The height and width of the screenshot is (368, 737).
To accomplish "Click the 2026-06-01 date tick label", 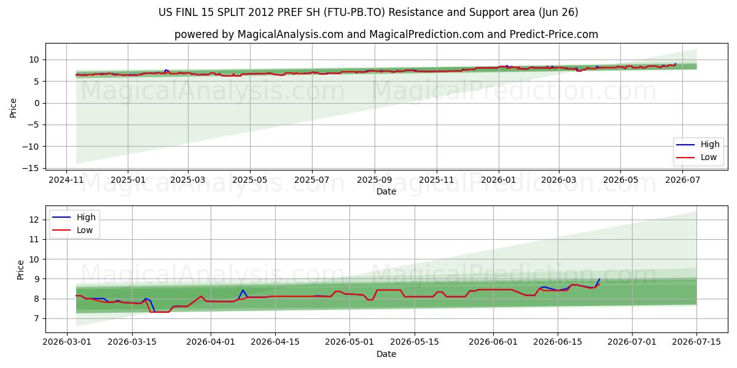I will pos(493,343).
